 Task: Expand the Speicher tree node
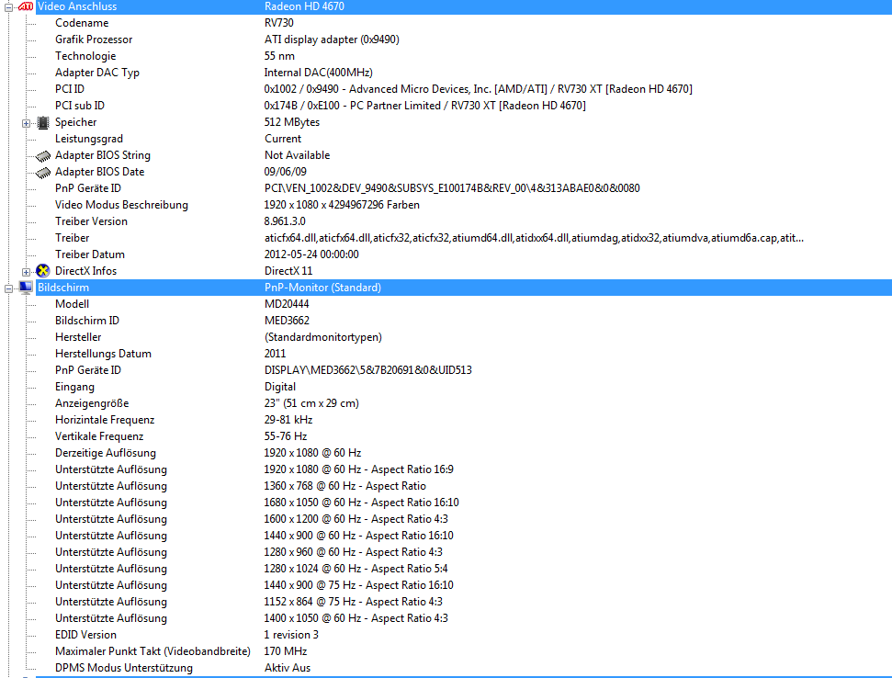click(26, 123)
